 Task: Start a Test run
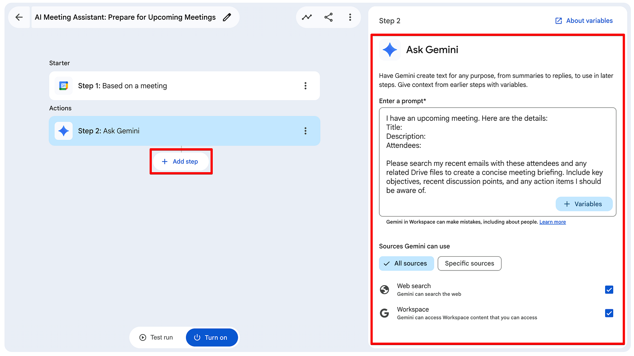click(x=156, y=337)
